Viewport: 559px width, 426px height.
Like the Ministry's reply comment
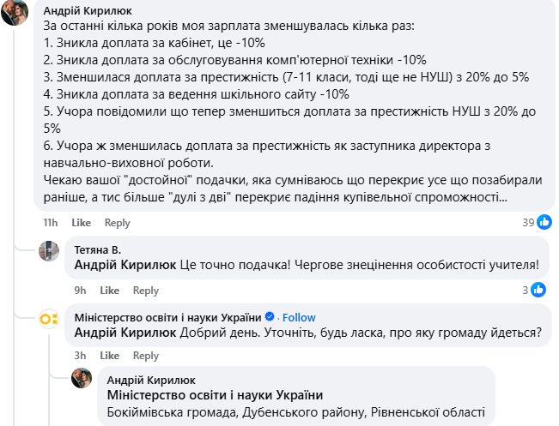point(110,356)
